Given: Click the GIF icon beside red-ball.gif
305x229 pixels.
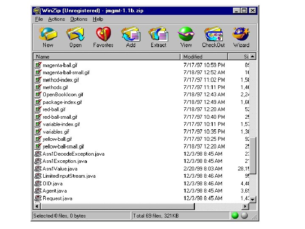Looking at the screenshot, I should [38, 109].
